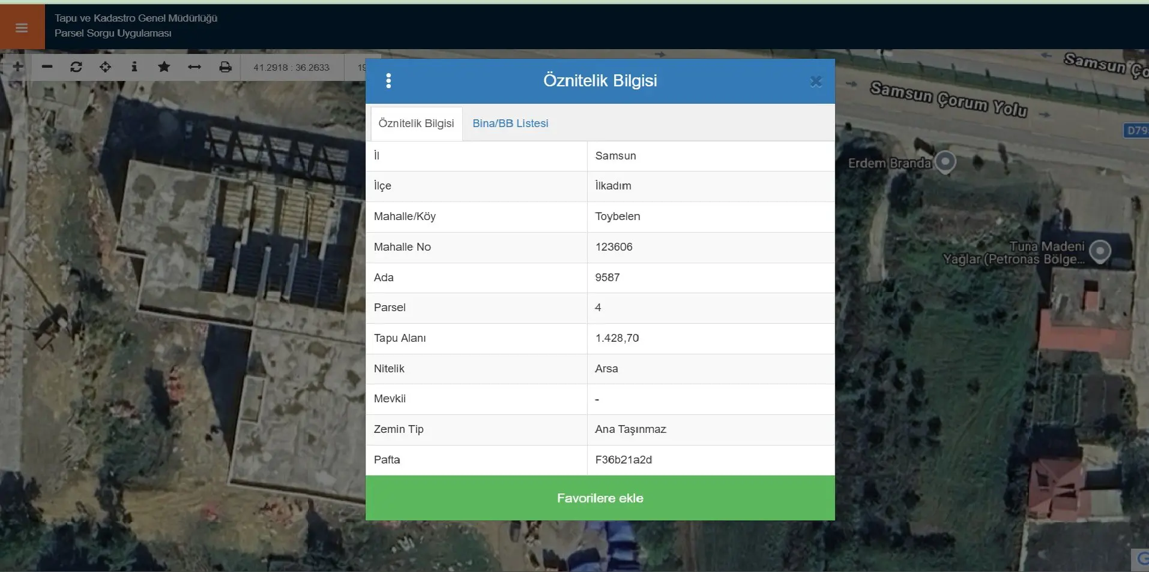Click the Tuna Madeni Yağlar map pin

click(x=1100, y=251)
